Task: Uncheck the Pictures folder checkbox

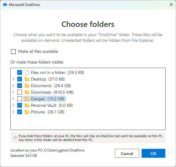Action: pyautogui.click(x=20, y=112)
